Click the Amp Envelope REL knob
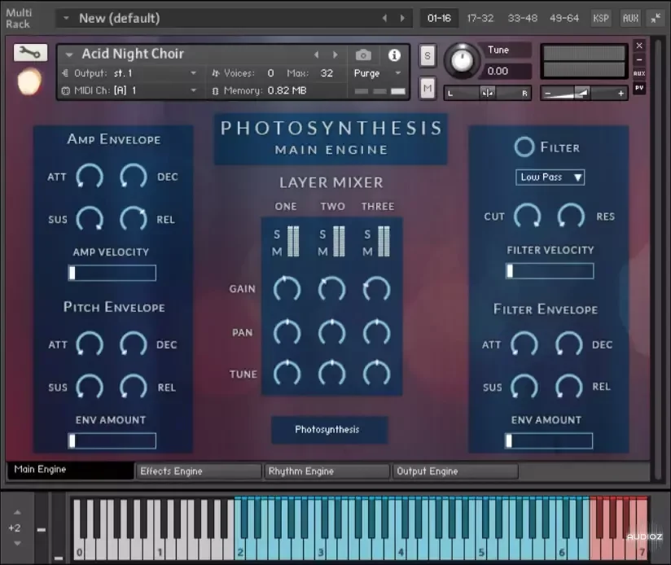671x565 pixels. click(133, 218)
